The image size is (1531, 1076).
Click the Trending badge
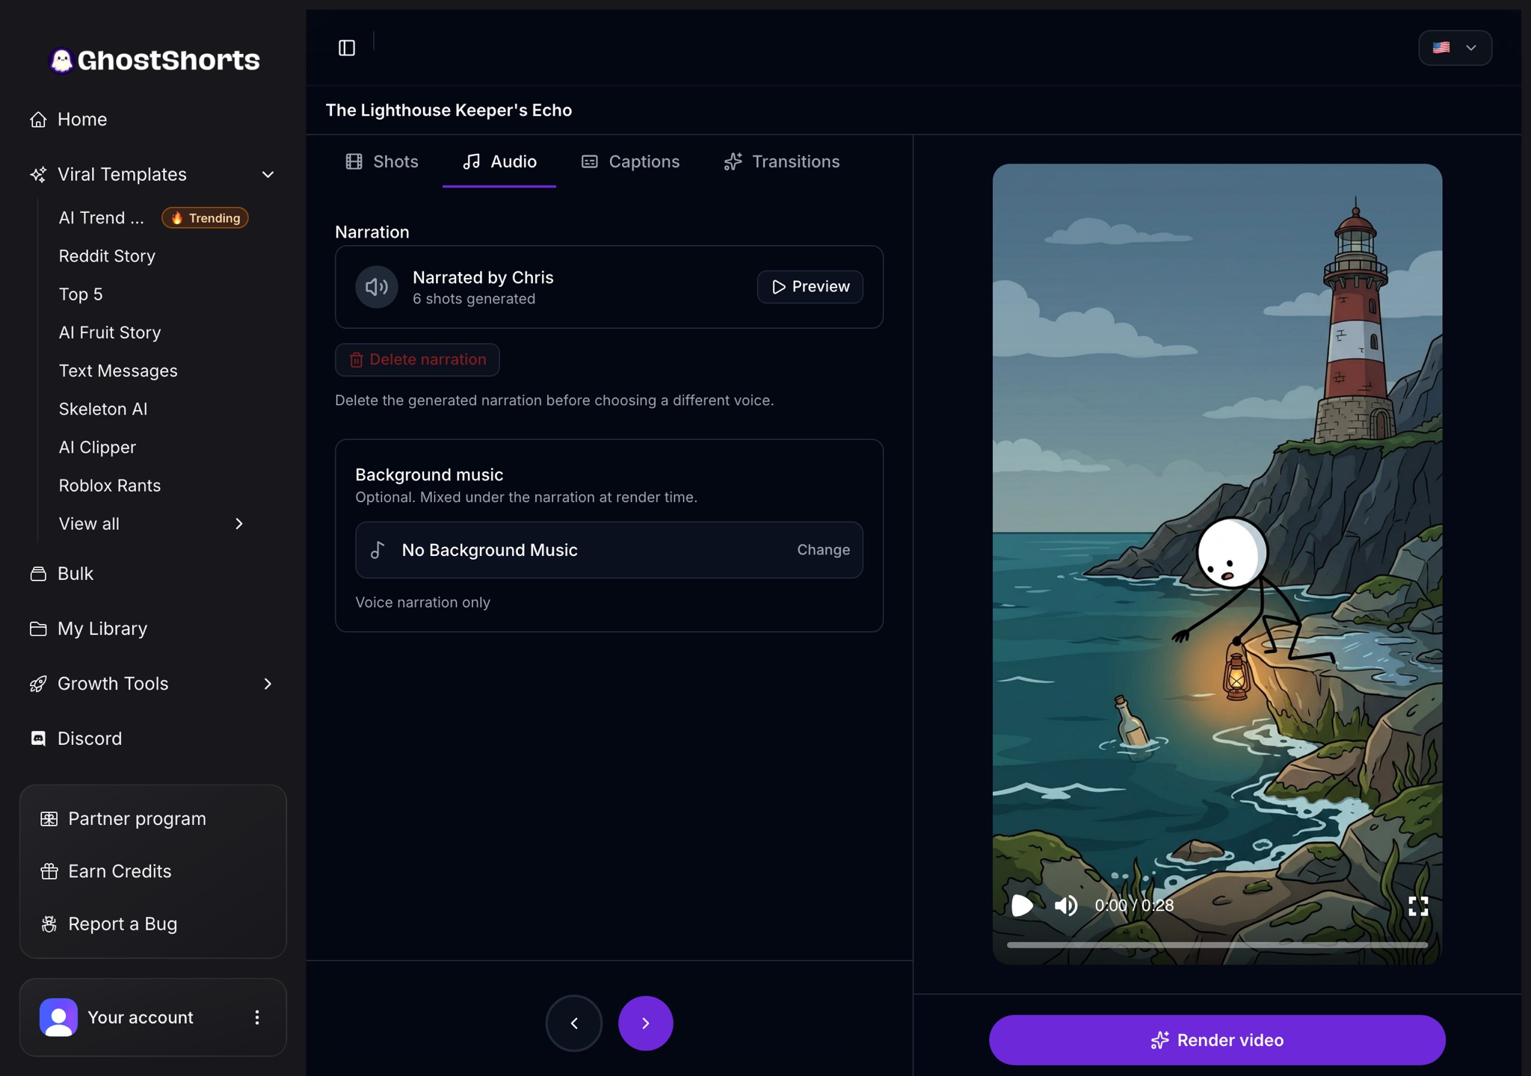[x=205, y=218]
